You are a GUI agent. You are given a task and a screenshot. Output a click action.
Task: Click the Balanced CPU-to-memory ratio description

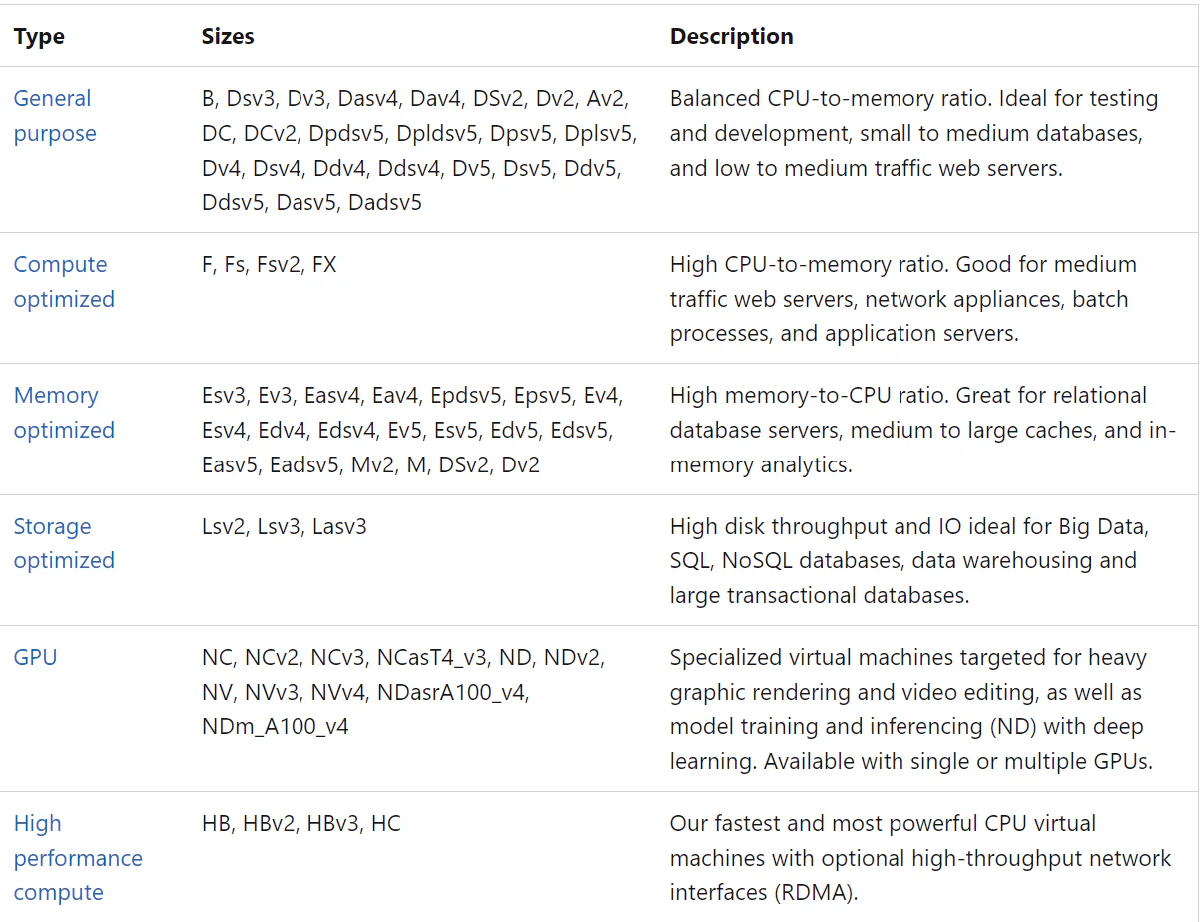coord(914,133)
